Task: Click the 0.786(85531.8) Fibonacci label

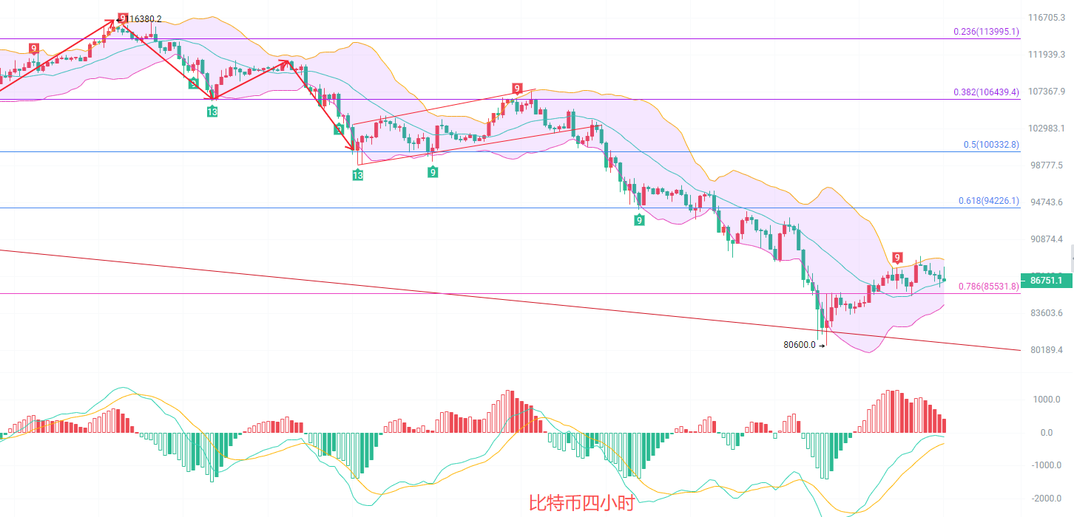Action: pos(988,287)
